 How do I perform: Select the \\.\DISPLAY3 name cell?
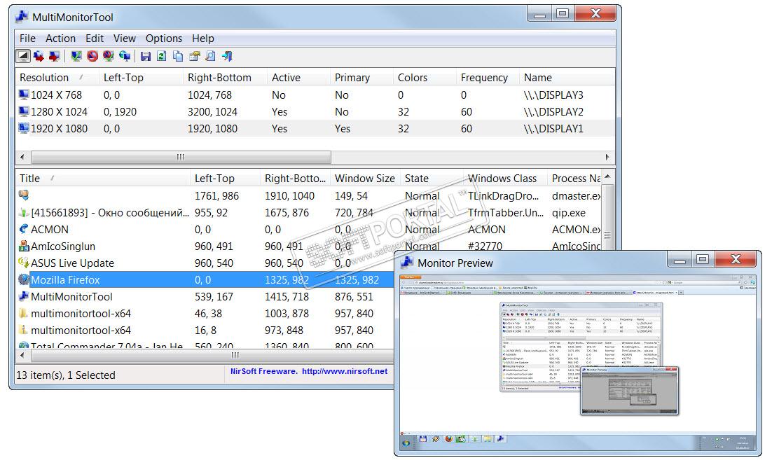tap(553, 95)
